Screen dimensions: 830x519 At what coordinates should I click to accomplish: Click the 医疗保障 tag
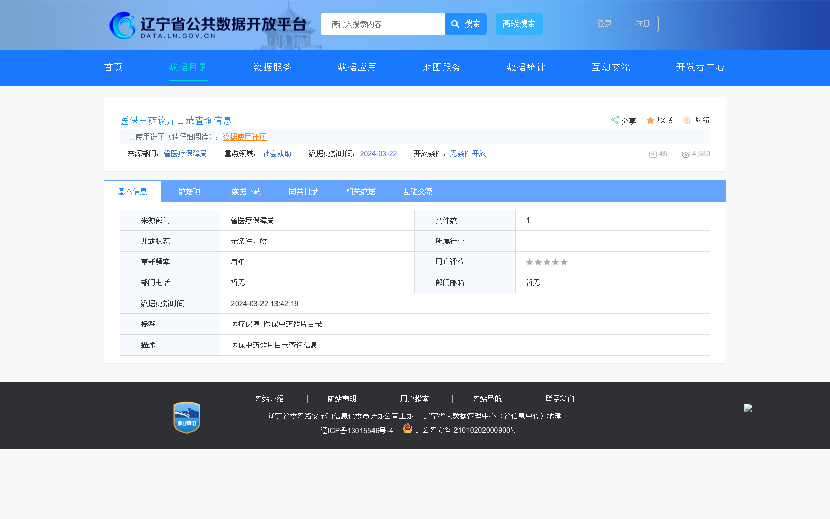[x=245, y=324]
